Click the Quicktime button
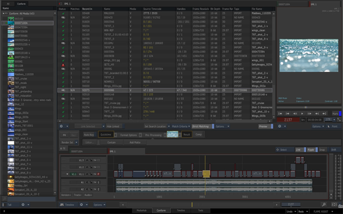Screen dimensions: 343x214 click(x=106, y=135)
